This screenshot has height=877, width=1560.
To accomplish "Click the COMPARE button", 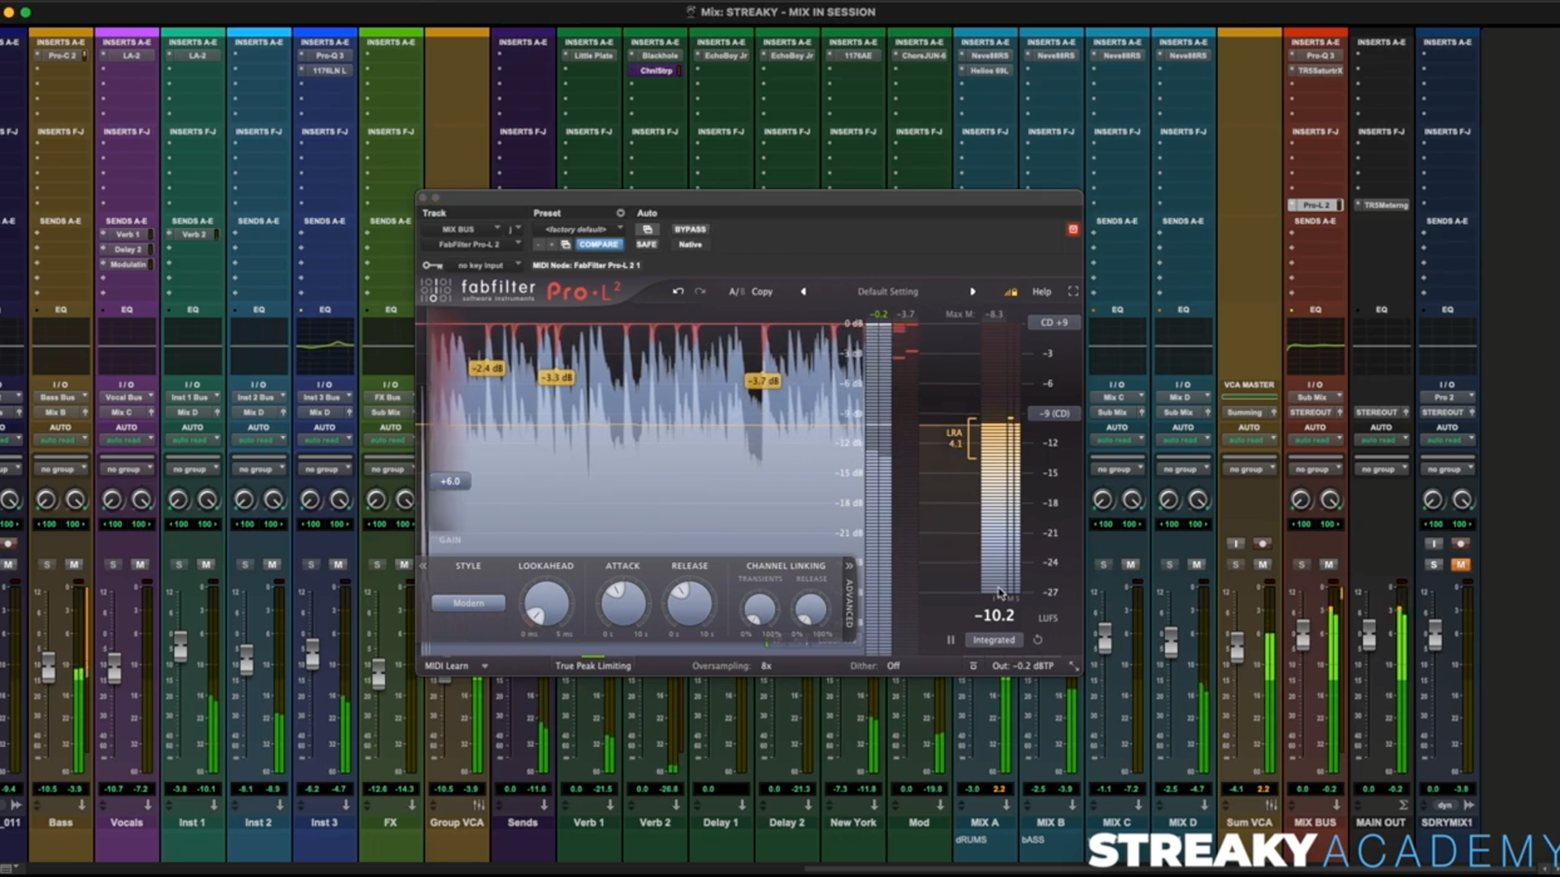I will [x=599, y=244].
